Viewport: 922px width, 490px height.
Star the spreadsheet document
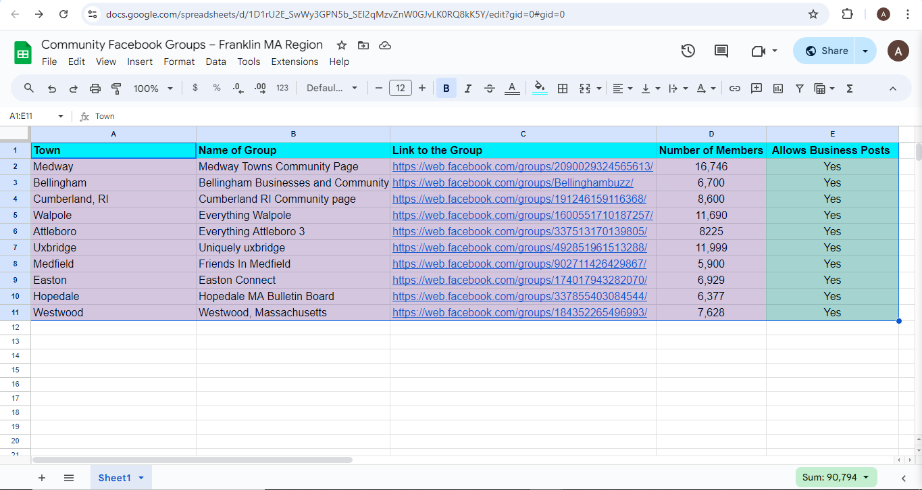342,45
